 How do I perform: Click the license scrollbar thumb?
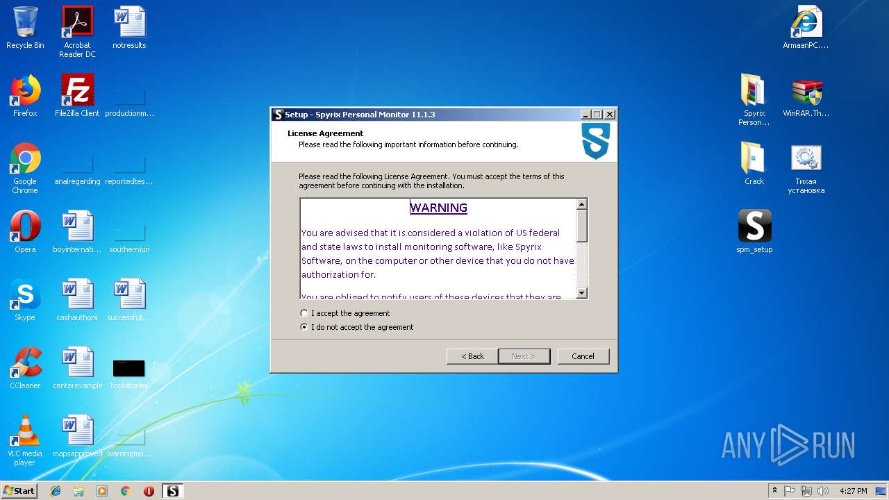pos(582,226)
